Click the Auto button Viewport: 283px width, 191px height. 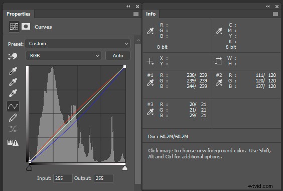tap(118, 55)
